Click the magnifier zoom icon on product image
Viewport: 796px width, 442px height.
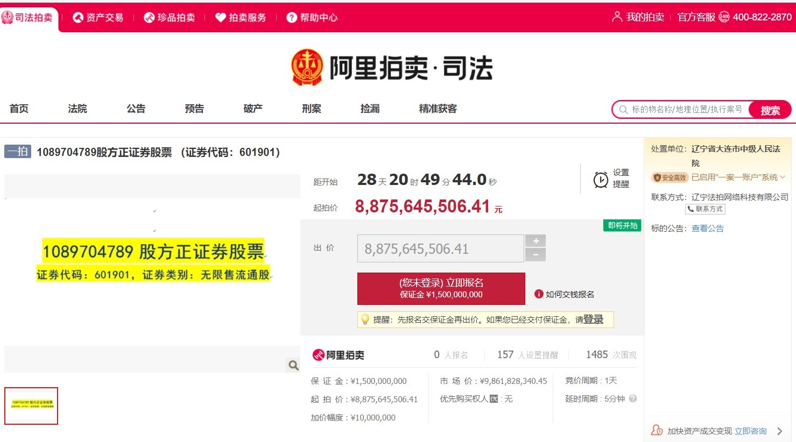point(293,365)
